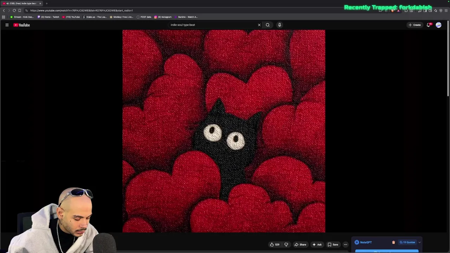Dislike the video with thumbs-down

click(x=286, y=245)
